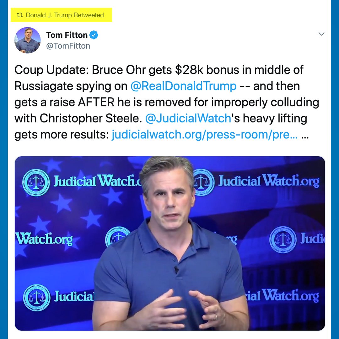The height and width of the screenshot is (339, 339).
Task: Click the blue verified checkmark badge
Action: click(94, 35)
